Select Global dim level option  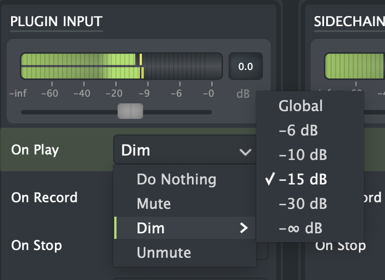click(301, 106)
